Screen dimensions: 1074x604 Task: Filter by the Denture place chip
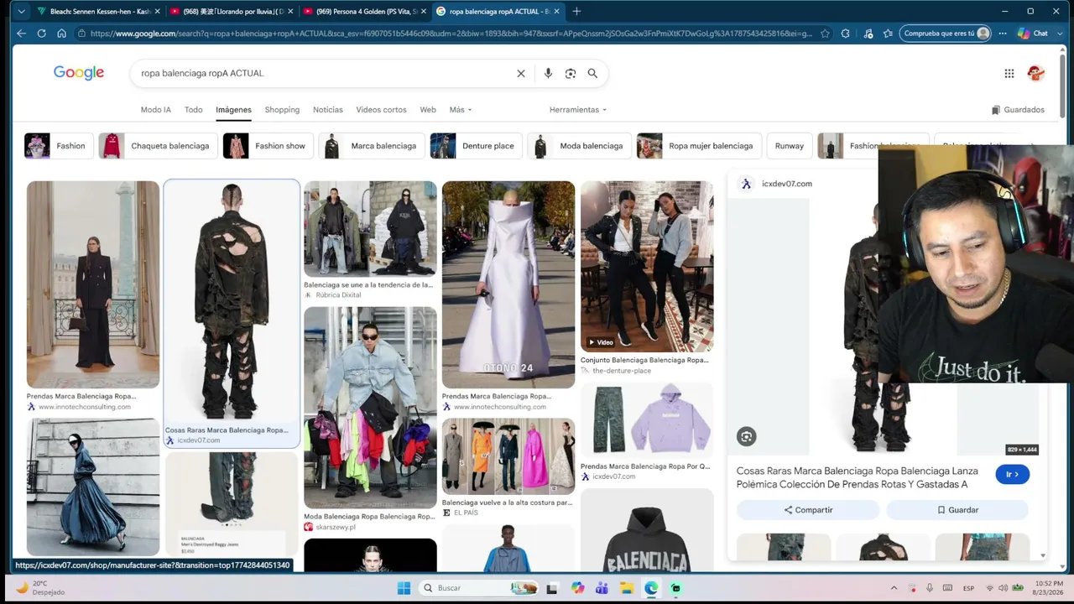(476, 146)
